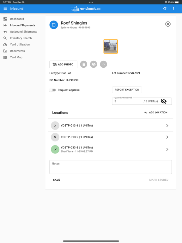Click the Lot type: Car Lot text
The height and width of the screenshot is (243, 182).
coord(60,73)
